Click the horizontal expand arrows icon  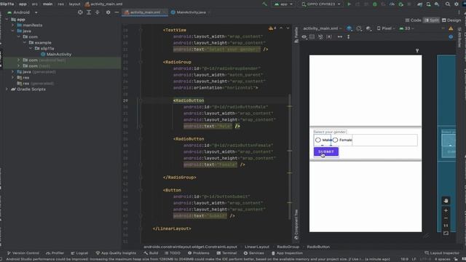pos(340,37)
